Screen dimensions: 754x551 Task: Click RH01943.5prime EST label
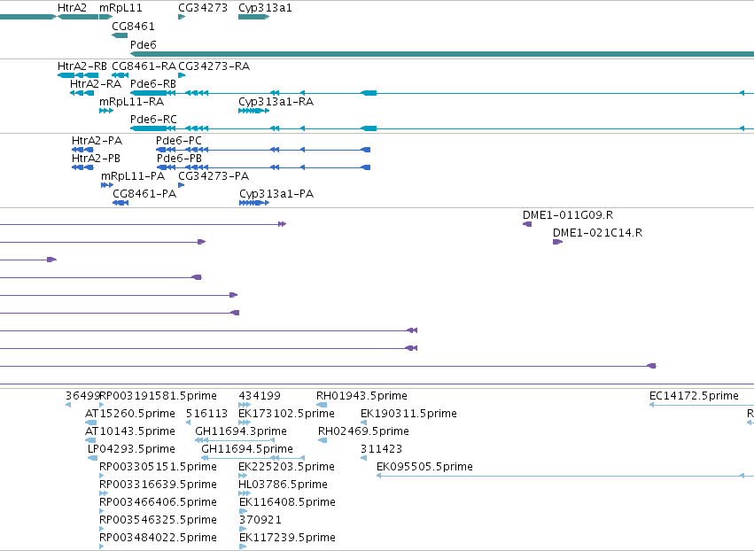(361, 396)
